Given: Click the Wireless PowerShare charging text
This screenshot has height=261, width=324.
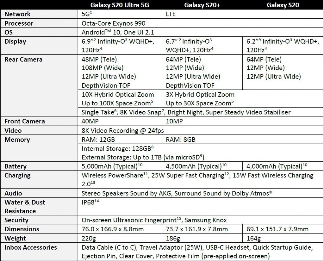Looking at the screenshot, I should coord(197,180).
